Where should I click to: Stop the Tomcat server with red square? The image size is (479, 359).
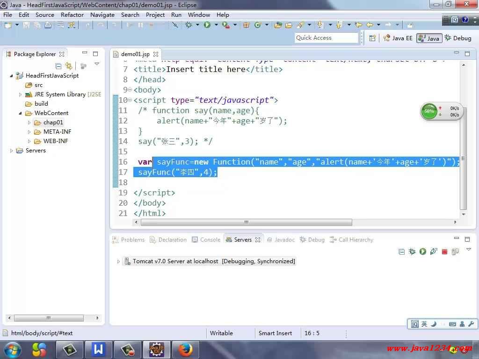tap(444, 251)
